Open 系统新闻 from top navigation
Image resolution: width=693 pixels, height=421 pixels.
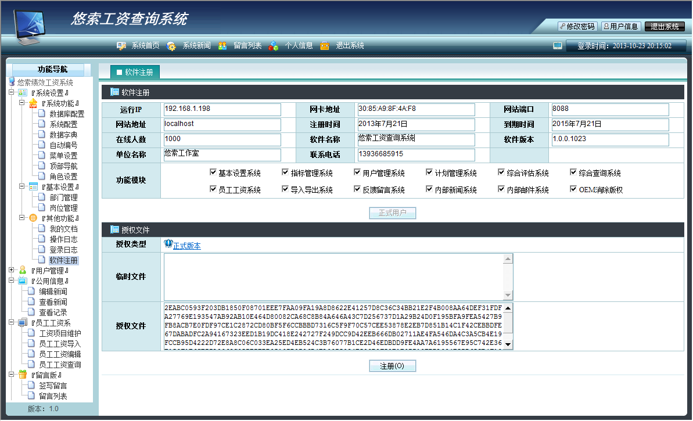(197, 46)
